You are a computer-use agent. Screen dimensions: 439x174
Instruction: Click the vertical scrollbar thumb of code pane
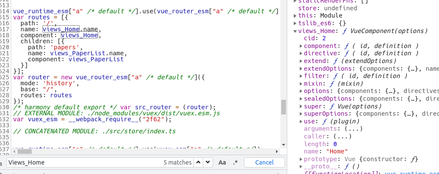284,107
